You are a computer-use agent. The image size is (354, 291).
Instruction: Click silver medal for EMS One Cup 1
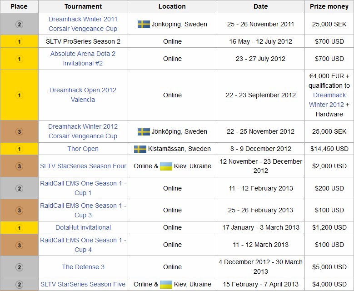pyautogui.click(x=19, y=188)
